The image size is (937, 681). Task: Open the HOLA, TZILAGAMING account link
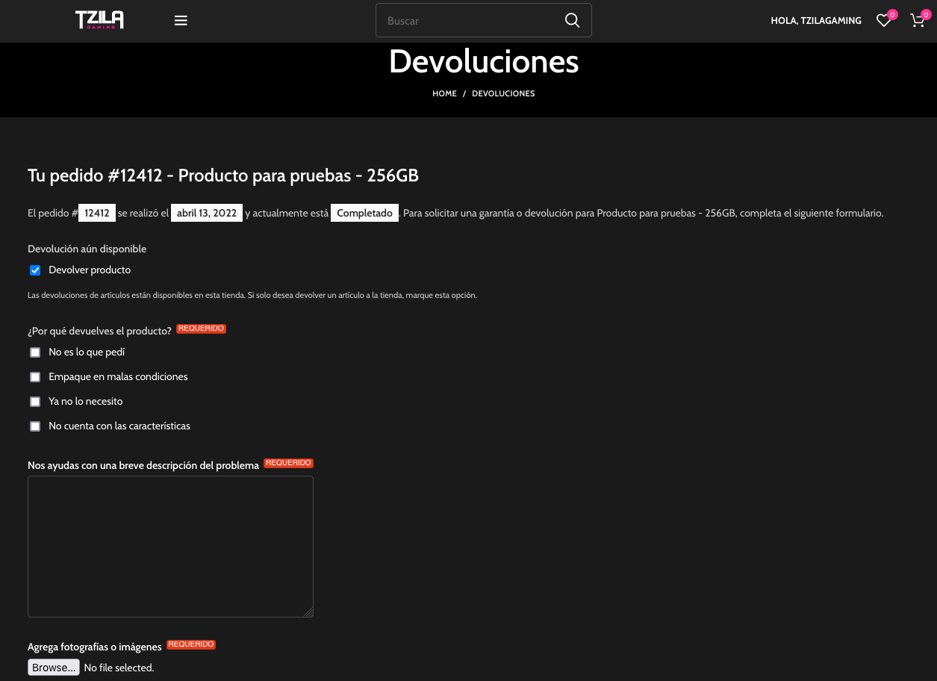point(816,21)
